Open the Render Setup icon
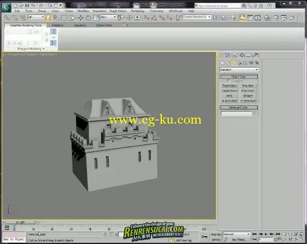Image resolution: width=307 pixels, height=244 pixels. click(x=276, y=18)
